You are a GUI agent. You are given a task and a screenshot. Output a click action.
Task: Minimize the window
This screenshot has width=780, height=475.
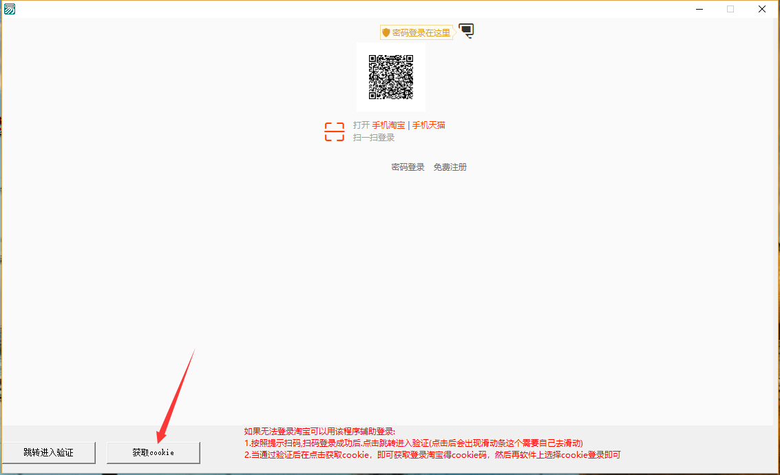point(699,9)
